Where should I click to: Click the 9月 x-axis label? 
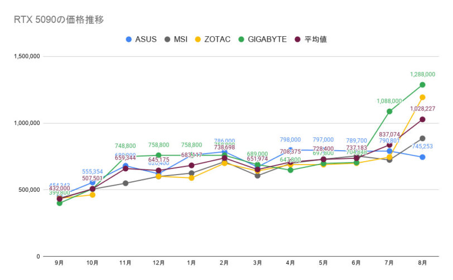tap(59, 263)
